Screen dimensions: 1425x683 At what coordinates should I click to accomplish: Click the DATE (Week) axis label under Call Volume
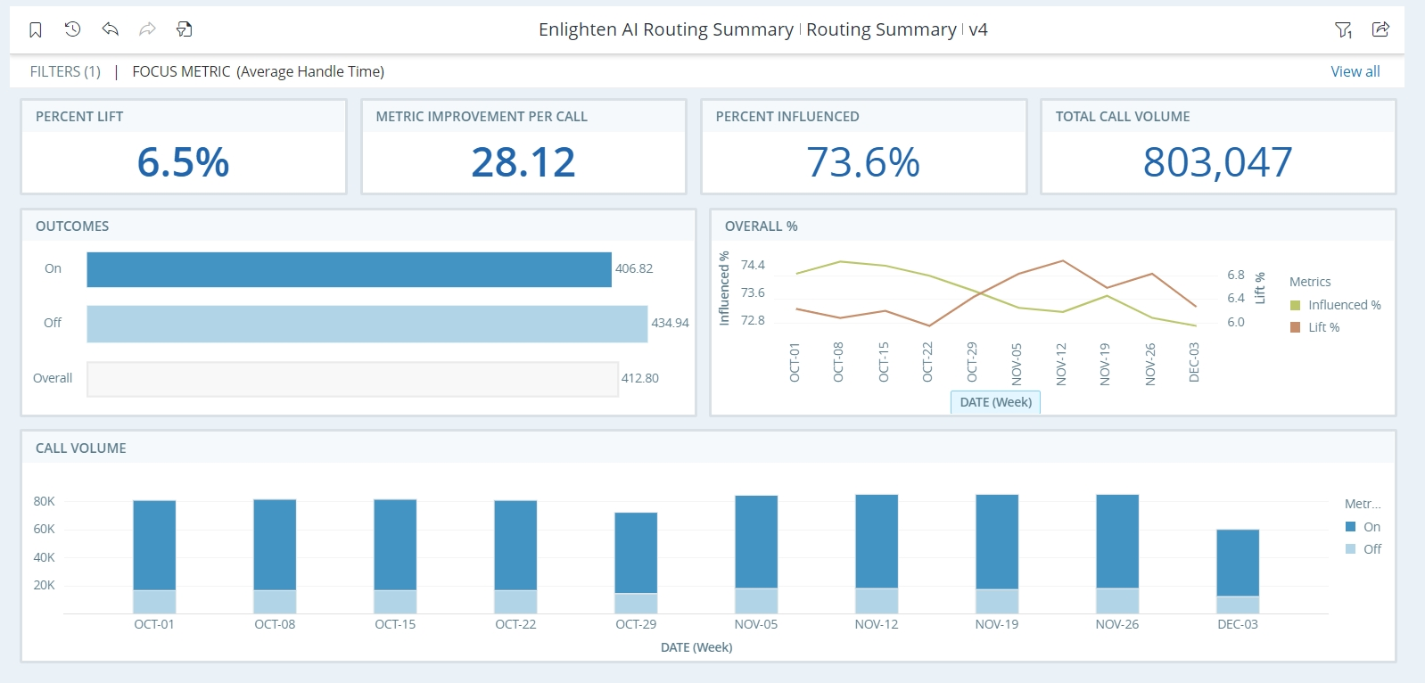pyautogui.click(x=696, y=647)
